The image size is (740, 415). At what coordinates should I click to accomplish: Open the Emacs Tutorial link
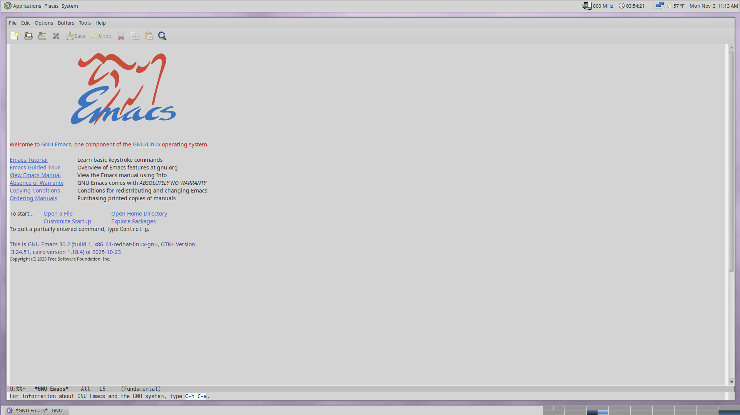pyautogui.click(x=28, y=160)
